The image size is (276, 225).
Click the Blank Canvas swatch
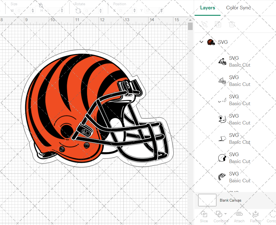[207, 200]
